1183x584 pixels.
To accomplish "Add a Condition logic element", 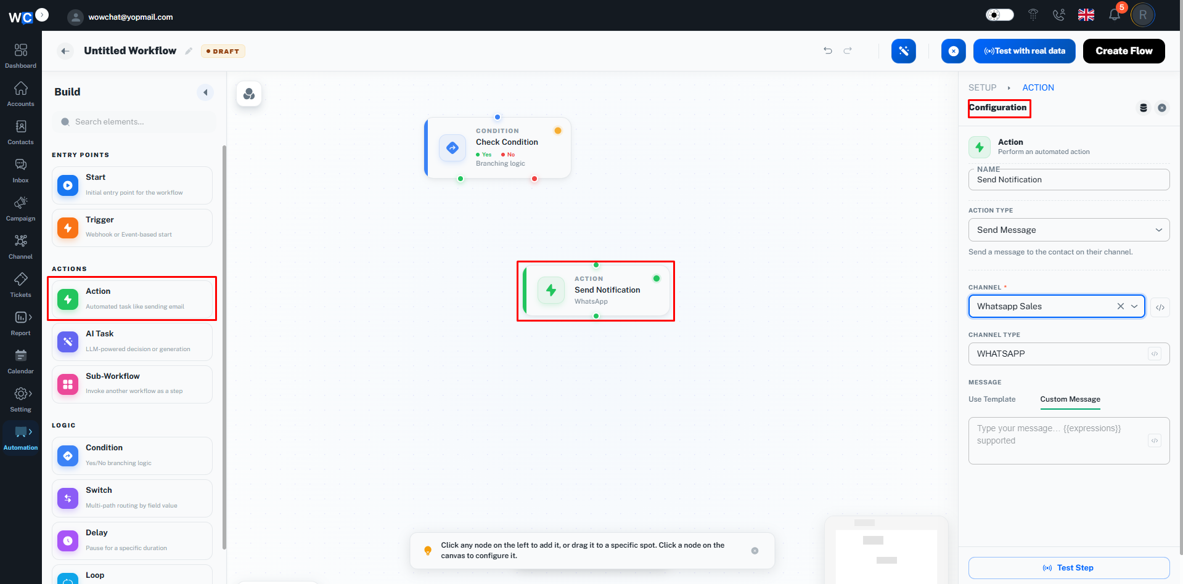I will (x=132, y=456).
